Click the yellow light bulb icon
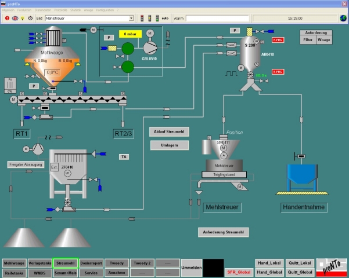349x278 pixels. coord(23,18)
